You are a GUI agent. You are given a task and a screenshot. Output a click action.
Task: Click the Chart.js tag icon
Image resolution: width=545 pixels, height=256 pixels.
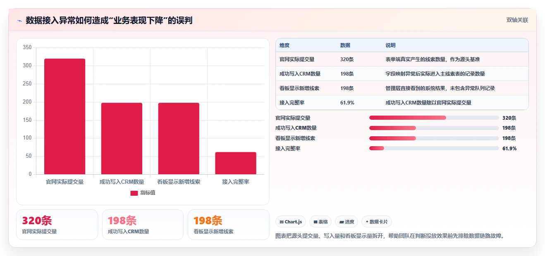point(282,222)
